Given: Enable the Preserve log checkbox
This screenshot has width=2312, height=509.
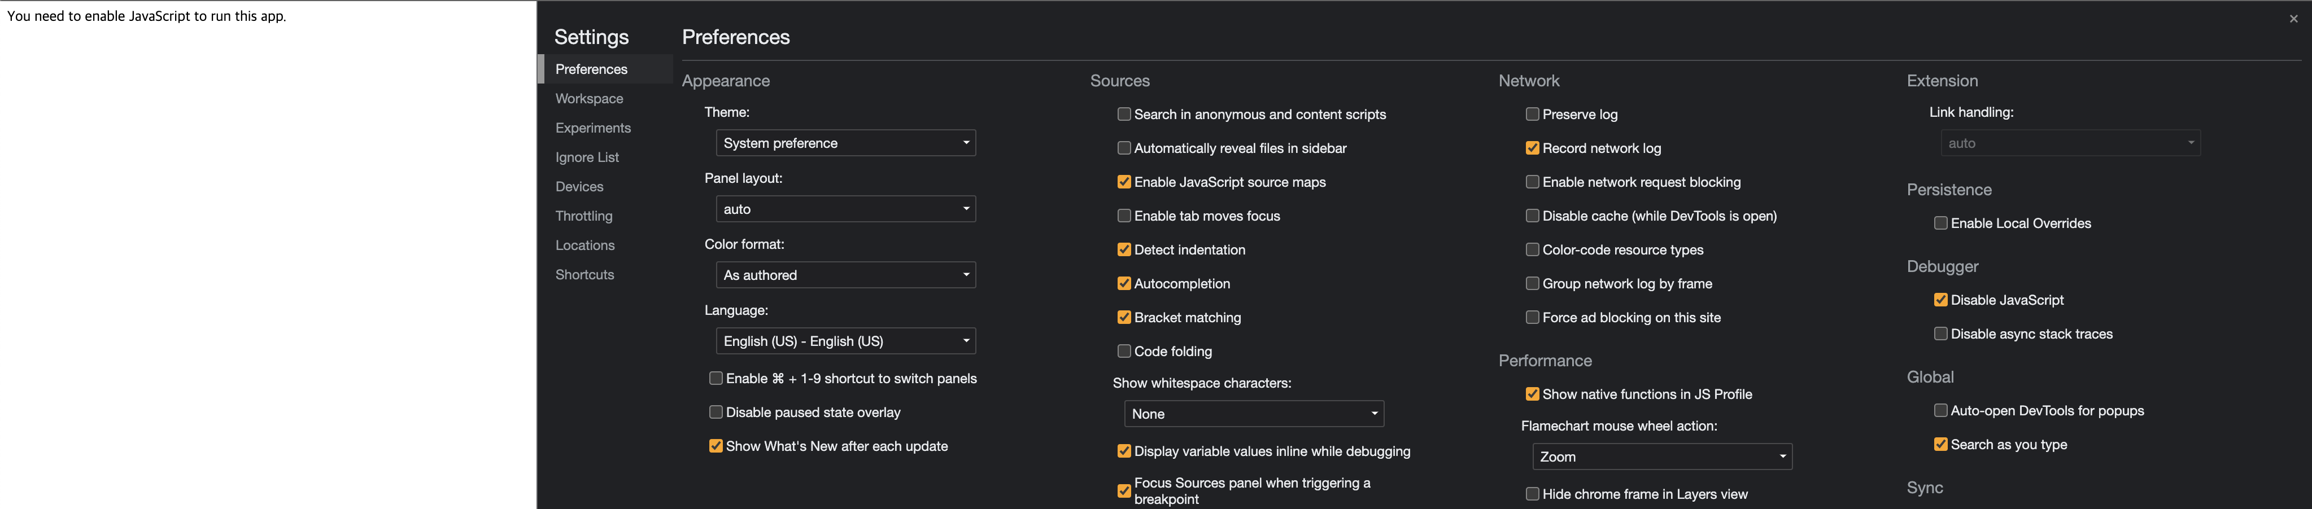Looking at the screenshot, I should click(x=1532, y=115).
